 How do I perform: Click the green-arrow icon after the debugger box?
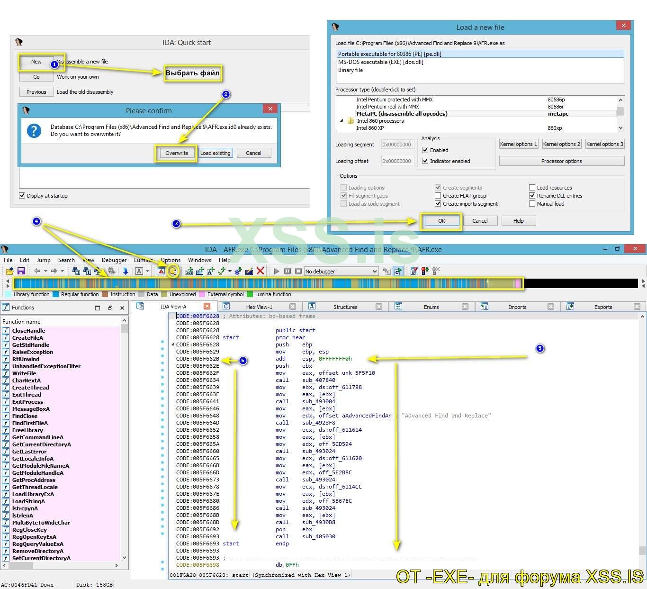398,271
